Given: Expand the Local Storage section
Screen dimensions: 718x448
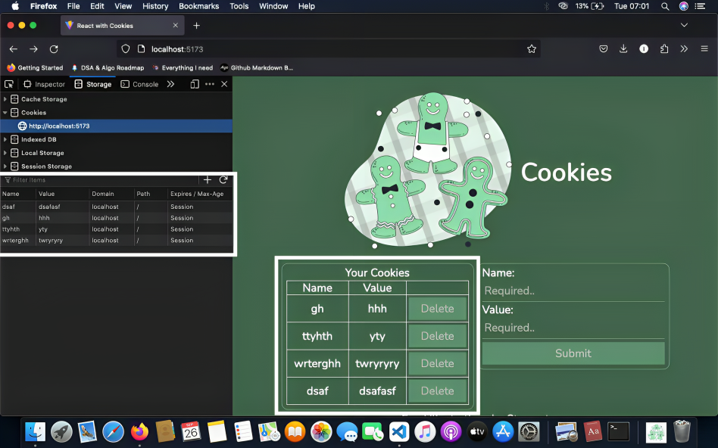Looking at the screenshot, I should 5,153.
